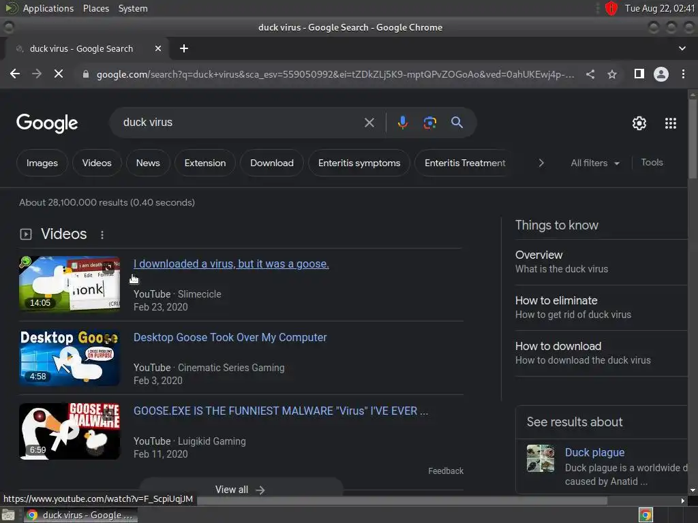The height and width of the screenshot is (523, 698).
Task: Expand the All filters dropdown
Action: [595, 163]
